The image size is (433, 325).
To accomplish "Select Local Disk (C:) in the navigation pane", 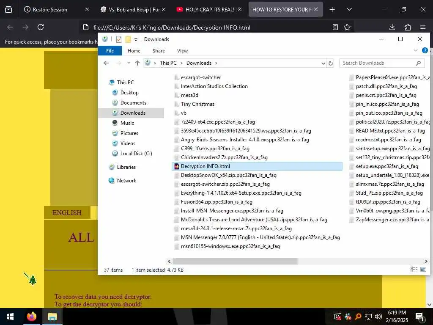I will 136,154.
